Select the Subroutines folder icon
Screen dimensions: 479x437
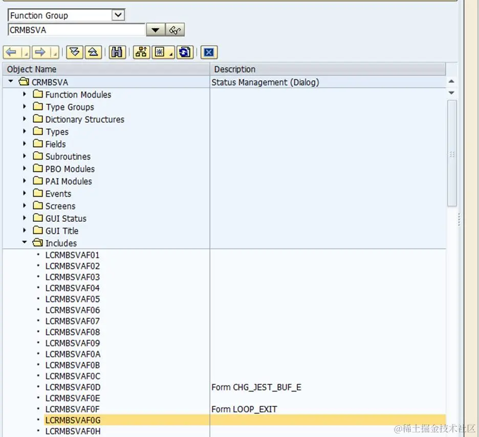38,156
